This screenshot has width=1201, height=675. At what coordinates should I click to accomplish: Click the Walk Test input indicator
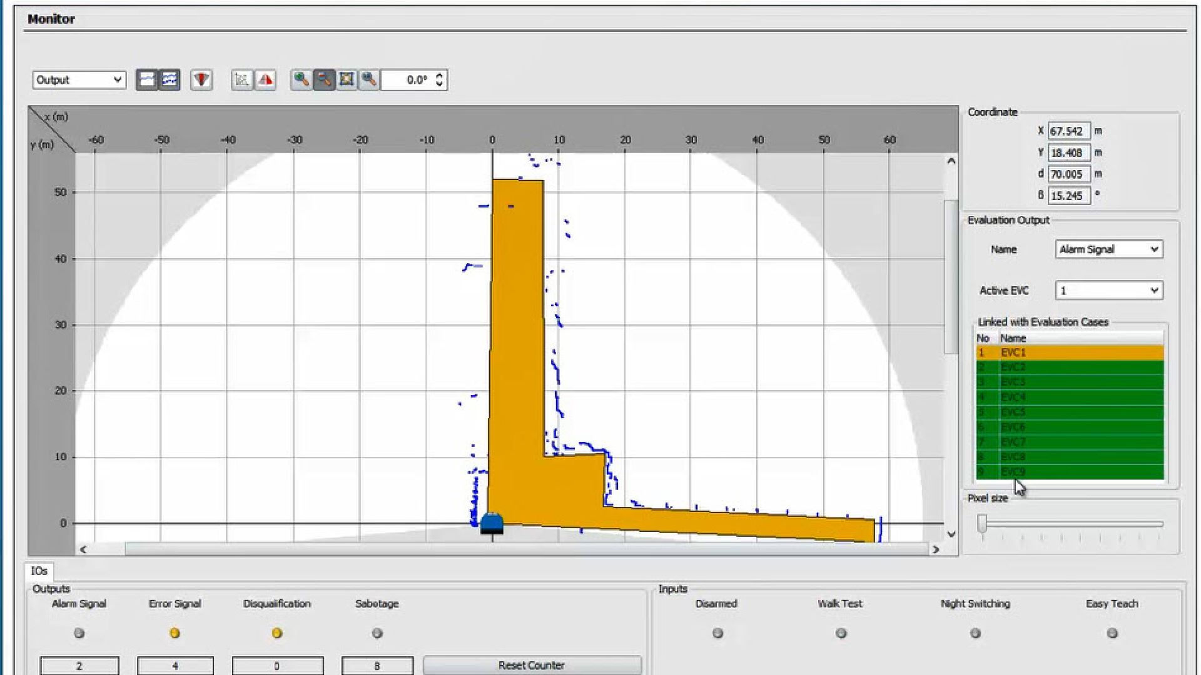pos(841,633)
